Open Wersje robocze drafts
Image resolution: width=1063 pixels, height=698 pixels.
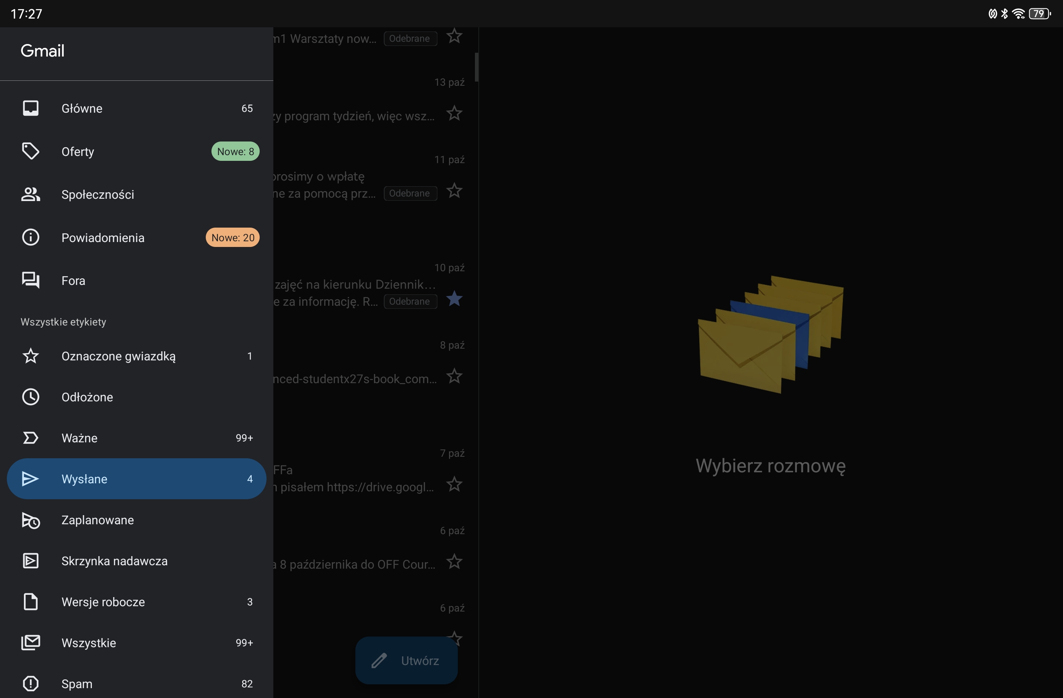pyautogui.click(x=103, y=602)
